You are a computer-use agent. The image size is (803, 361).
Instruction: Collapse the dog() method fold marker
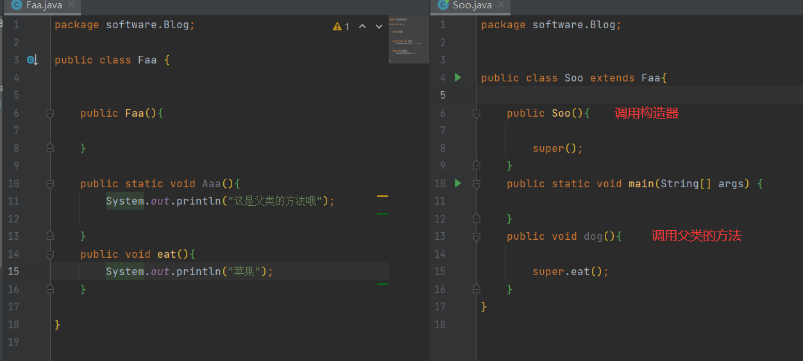pyautogui.click(x=477, y=237)
